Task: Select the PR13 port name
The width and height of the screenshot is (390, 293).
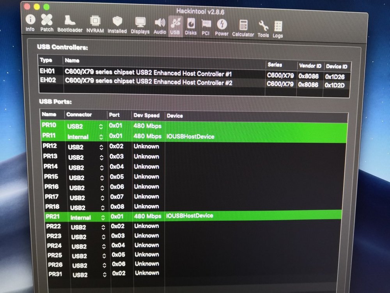Action: pos(50,156)
